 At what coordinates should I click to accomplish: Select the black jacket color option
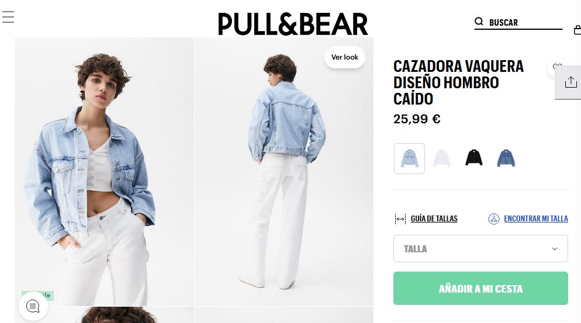pos(473,158)
